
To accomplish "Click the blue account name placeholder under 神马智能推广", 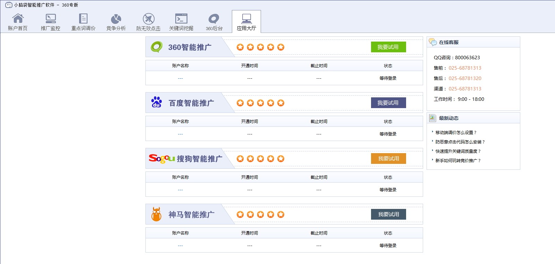I will point(180,246).
